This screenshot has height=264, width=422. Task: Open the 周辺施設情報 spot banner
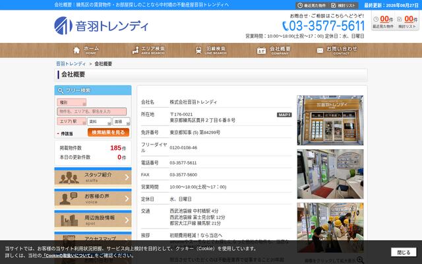93,220
